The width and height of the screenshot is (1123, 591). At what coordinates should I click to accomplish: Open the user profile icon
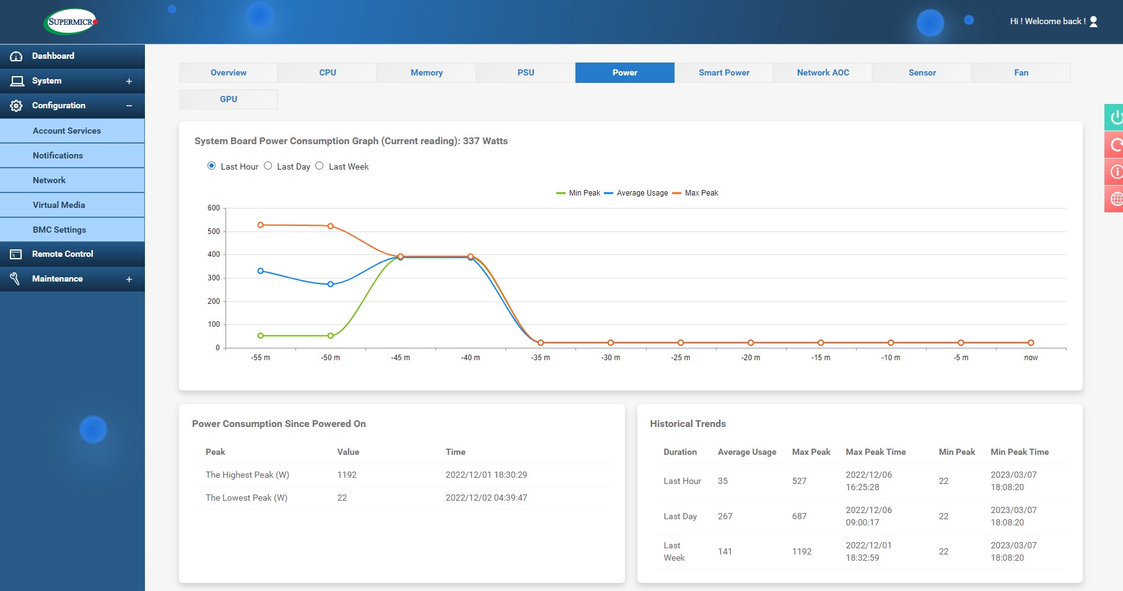coord(1093,22)
